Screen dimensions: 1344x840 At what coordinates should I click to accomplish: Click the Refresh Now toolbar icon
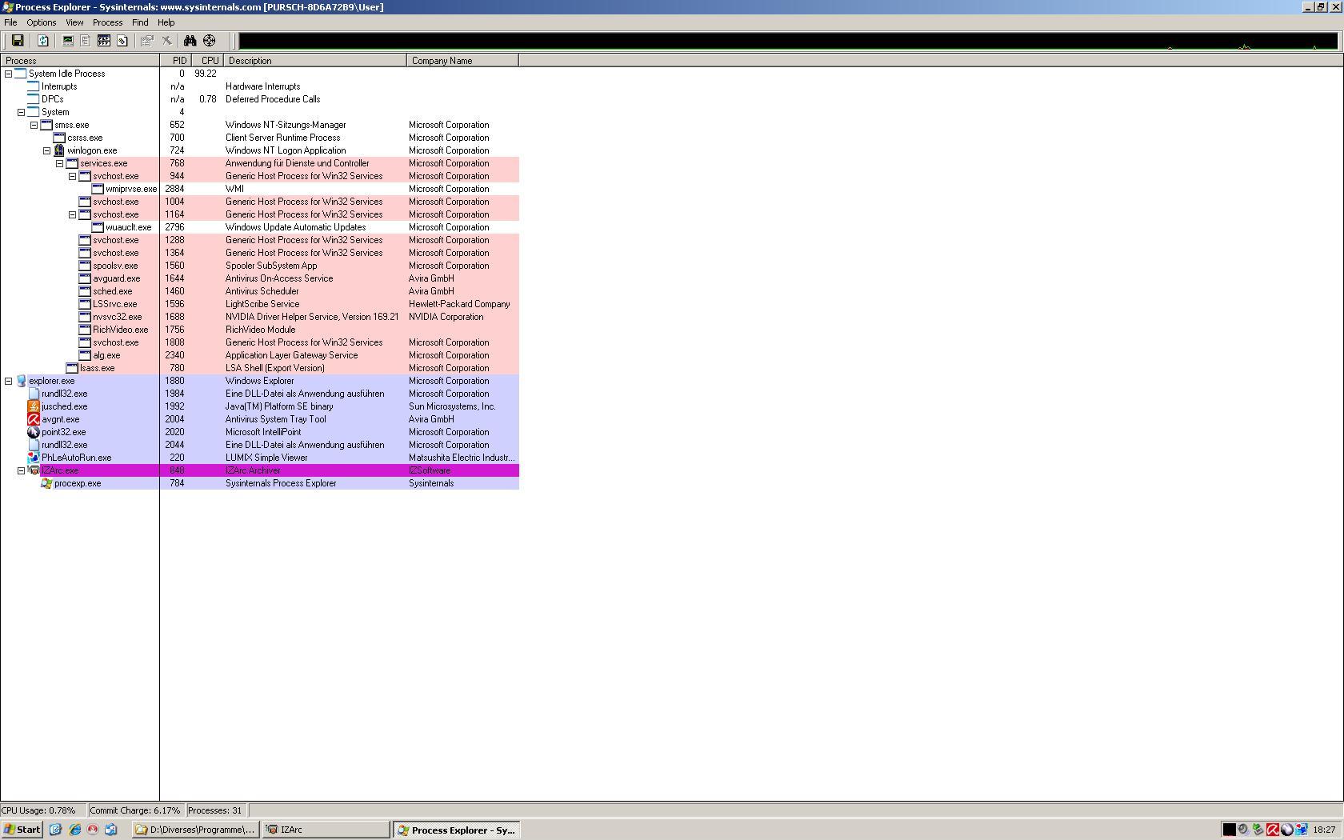43,41
